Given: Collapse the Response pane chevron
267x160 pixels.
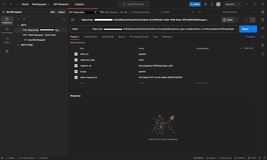Looking at the screenshot, I should coord(255,96).
